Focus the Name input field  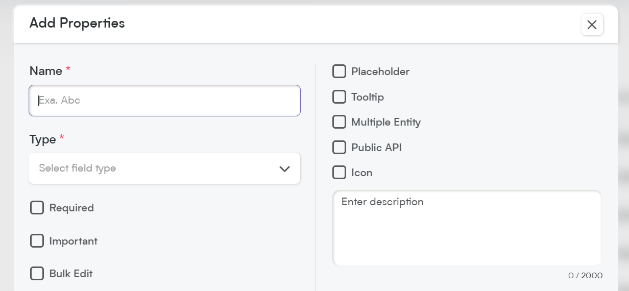[164, 101]
